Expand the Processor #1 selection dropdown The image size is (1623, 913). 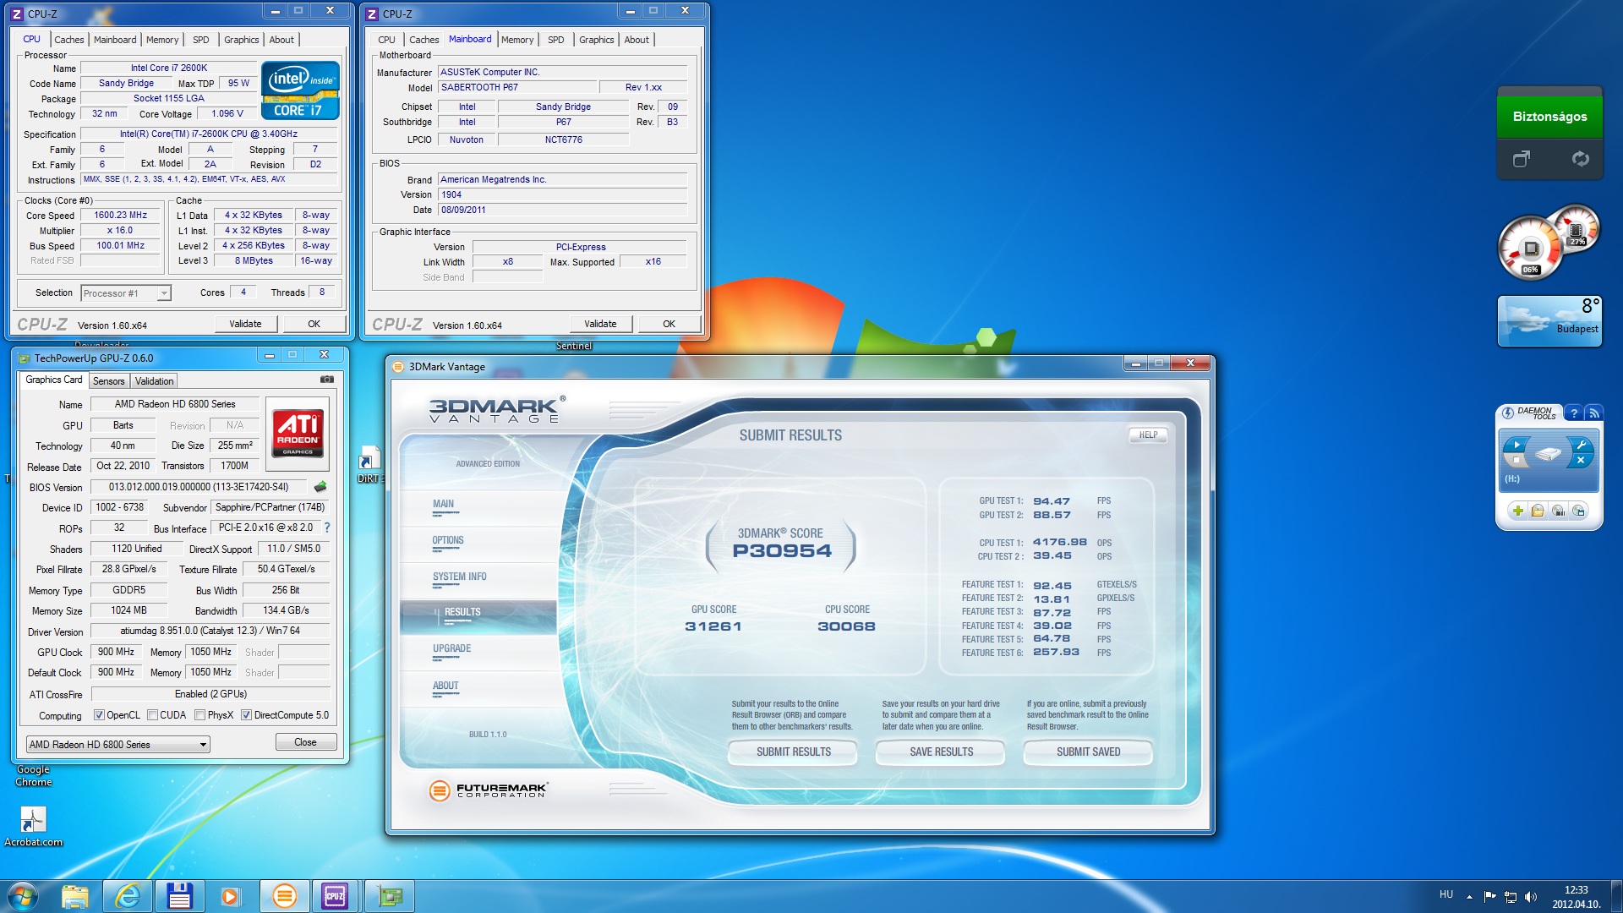click(x=164, y=293)
